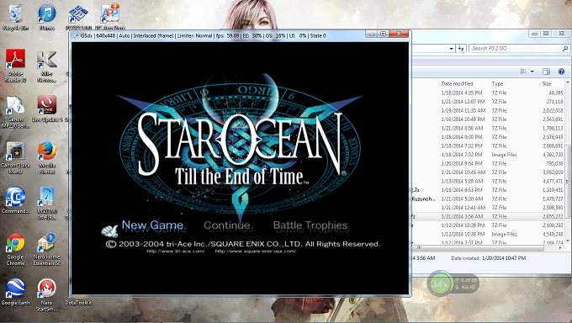572x323 pixels.
Task: Toggle the Explorer preview pane button
Action: click(x=546, y=71)
